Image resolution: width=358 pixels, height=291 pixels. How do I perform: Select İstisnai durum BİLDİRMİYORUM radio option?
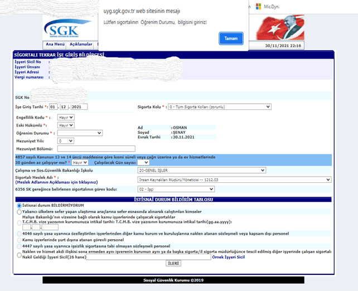coord(19,205)
